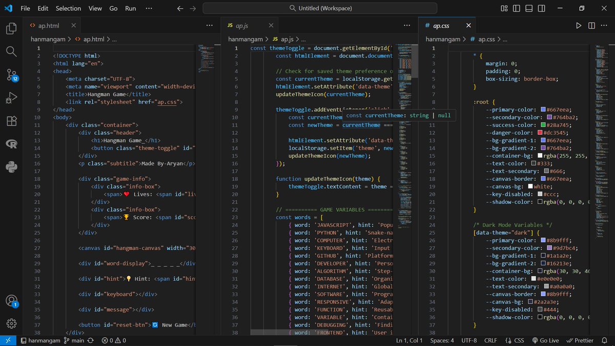Open Source Control with 12 pending changes

click(11, 75)
